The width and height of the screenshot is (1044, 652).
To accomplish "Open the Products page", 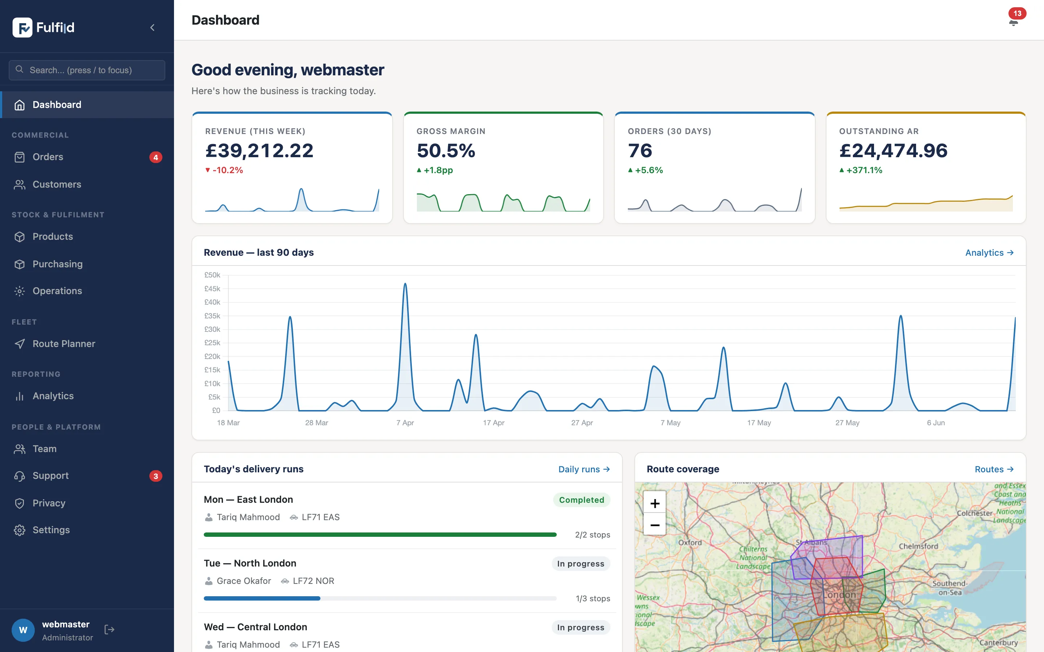I will (x=87, y=237).
